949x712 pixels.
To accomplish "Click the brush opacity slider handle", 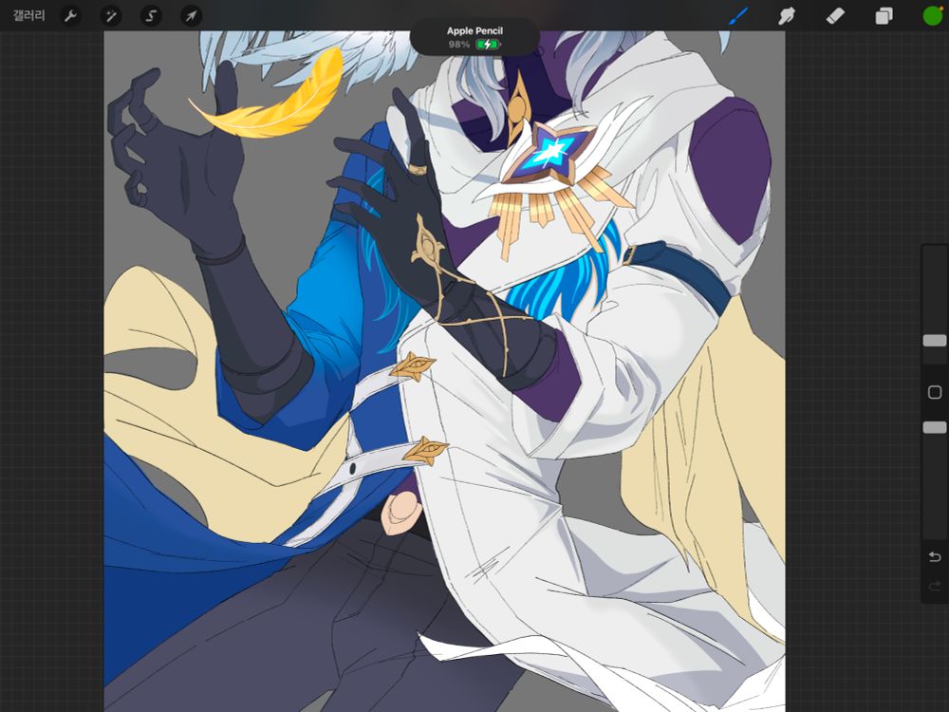I will (935, 427).
